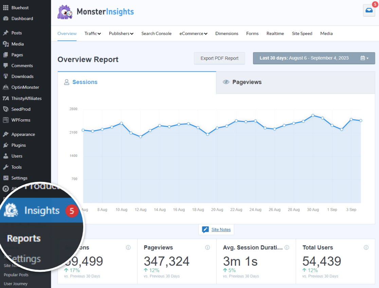
Task: Expand the Traffic dropdown menu
Action: coord(92,34)
